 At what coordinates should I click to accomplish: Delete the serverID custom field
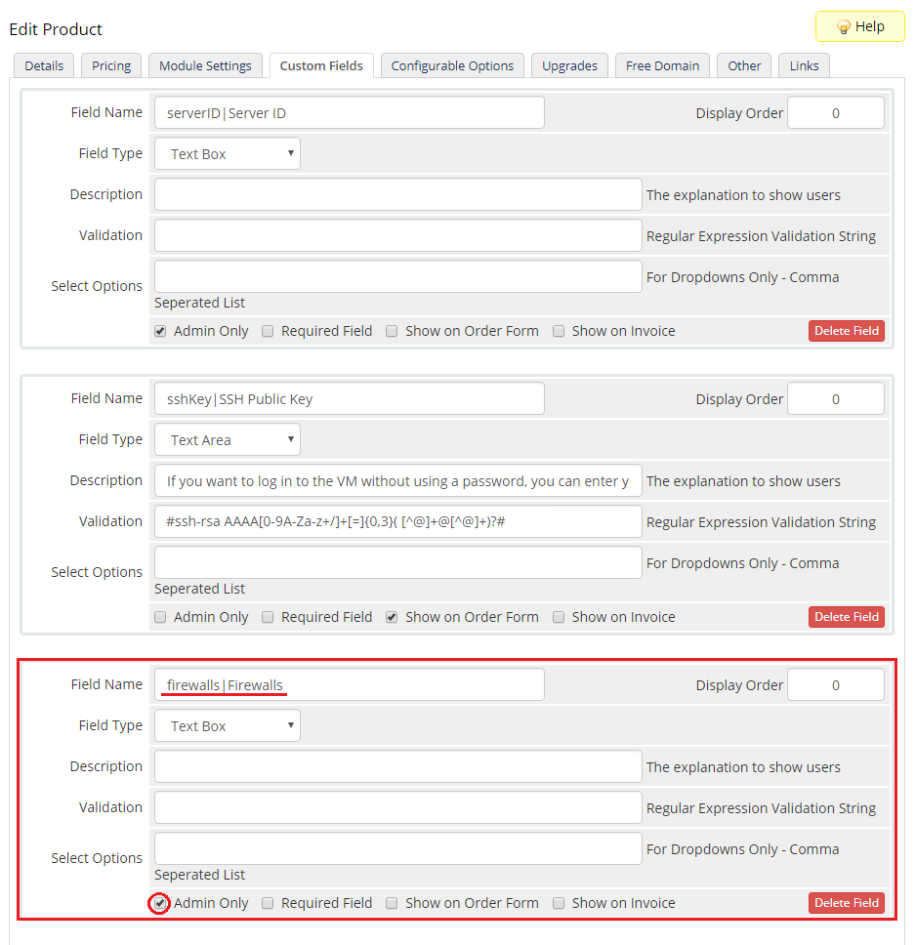(846, 331)
